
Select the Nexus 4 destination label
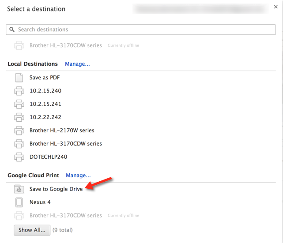pos(40,202)
